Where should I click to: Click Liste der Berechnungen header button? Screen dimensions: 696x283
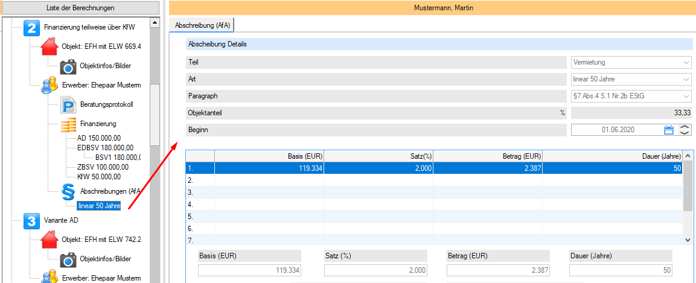point(80,7)
